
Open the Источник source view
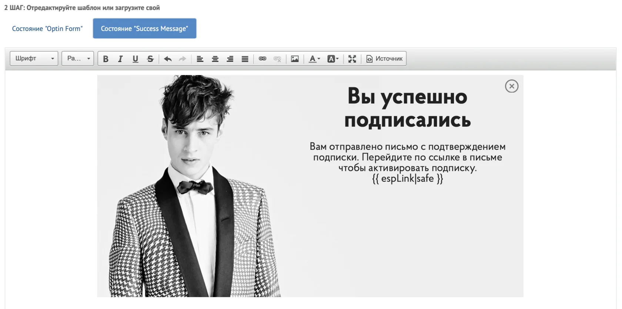[384, 59]
